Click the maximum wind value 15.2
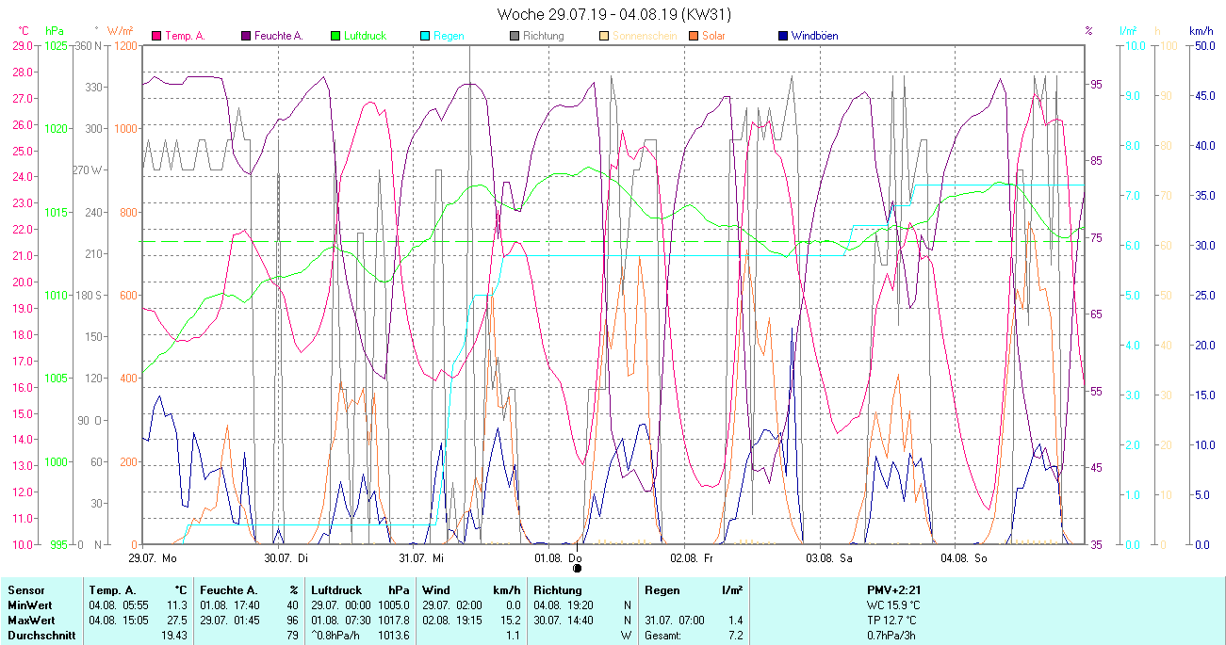This screenshot has width=1226, height=645. (x=510, y=621)
